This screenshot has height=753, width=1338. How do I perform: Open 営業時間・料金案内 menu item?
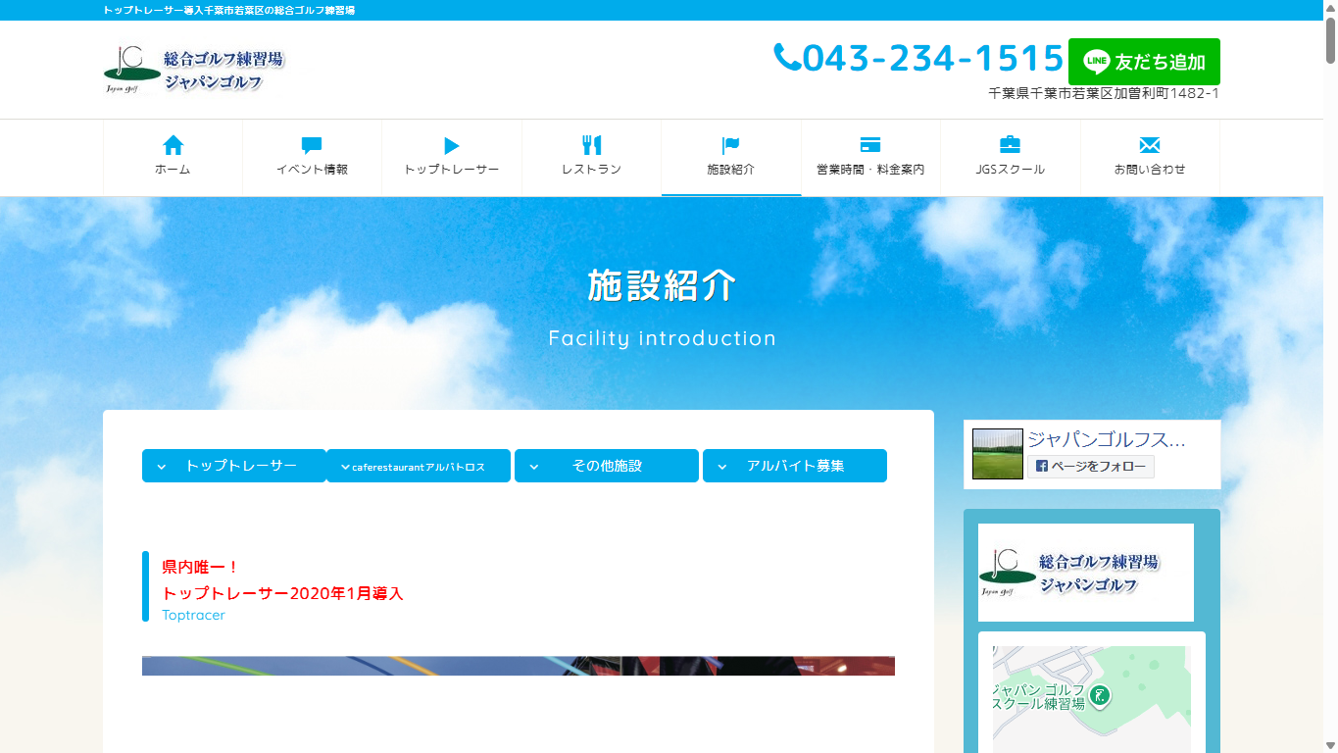click(870, 158)
